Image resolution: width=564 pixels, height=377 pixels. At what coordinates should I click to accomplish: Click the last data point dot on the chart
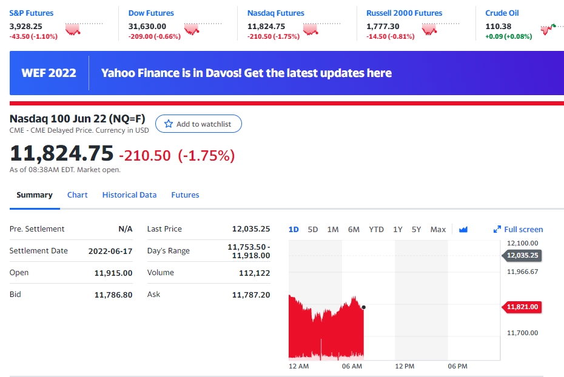coord(364,307)
